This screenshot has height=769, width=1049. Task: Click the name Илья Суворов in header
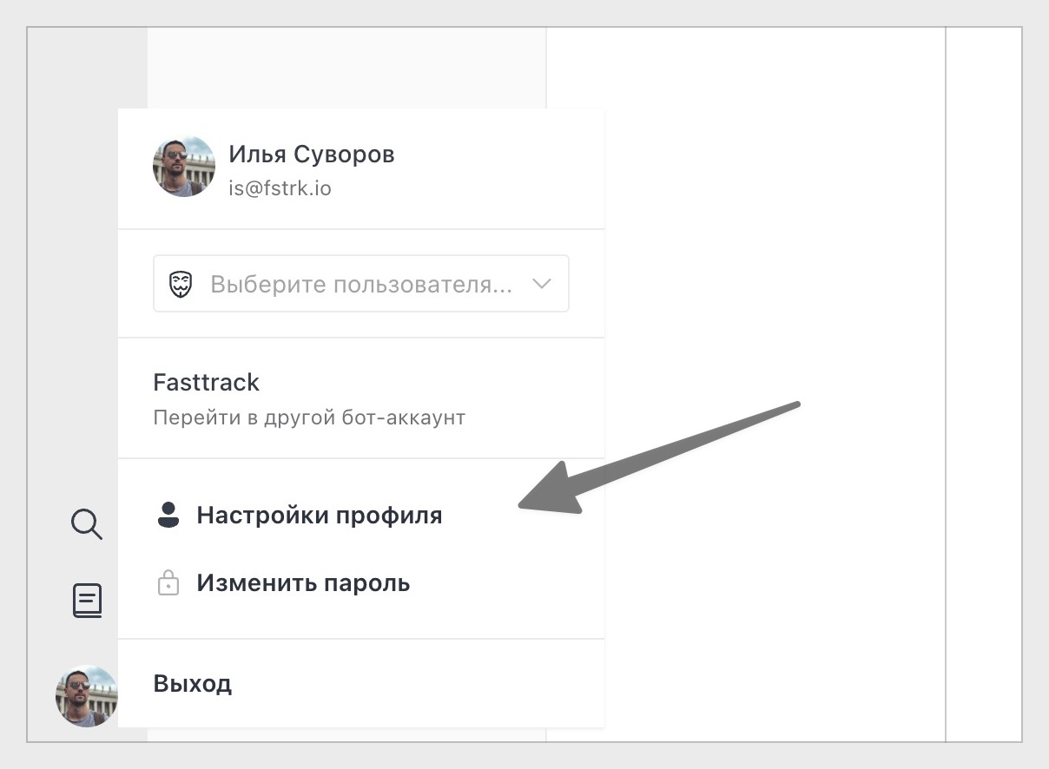click(x=312, y=154)
